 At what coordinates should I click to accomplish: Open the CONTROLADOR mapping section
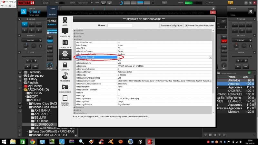pos(65,44)
